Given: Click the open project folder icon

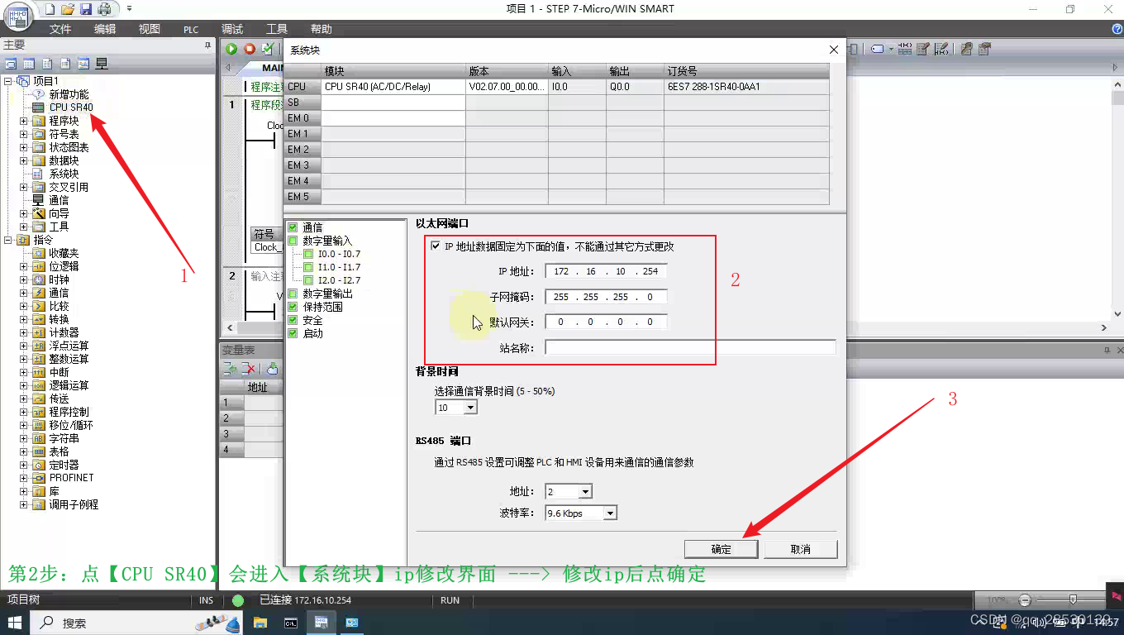Looking at the screenshot, I should 68,9.
